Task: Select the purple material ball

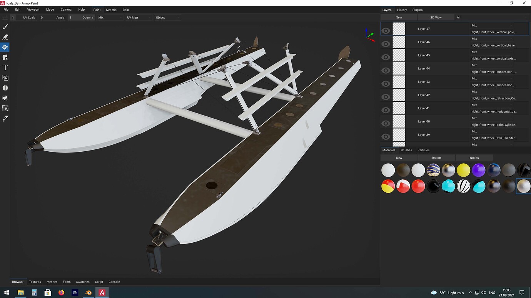Action: click(479, 170)
